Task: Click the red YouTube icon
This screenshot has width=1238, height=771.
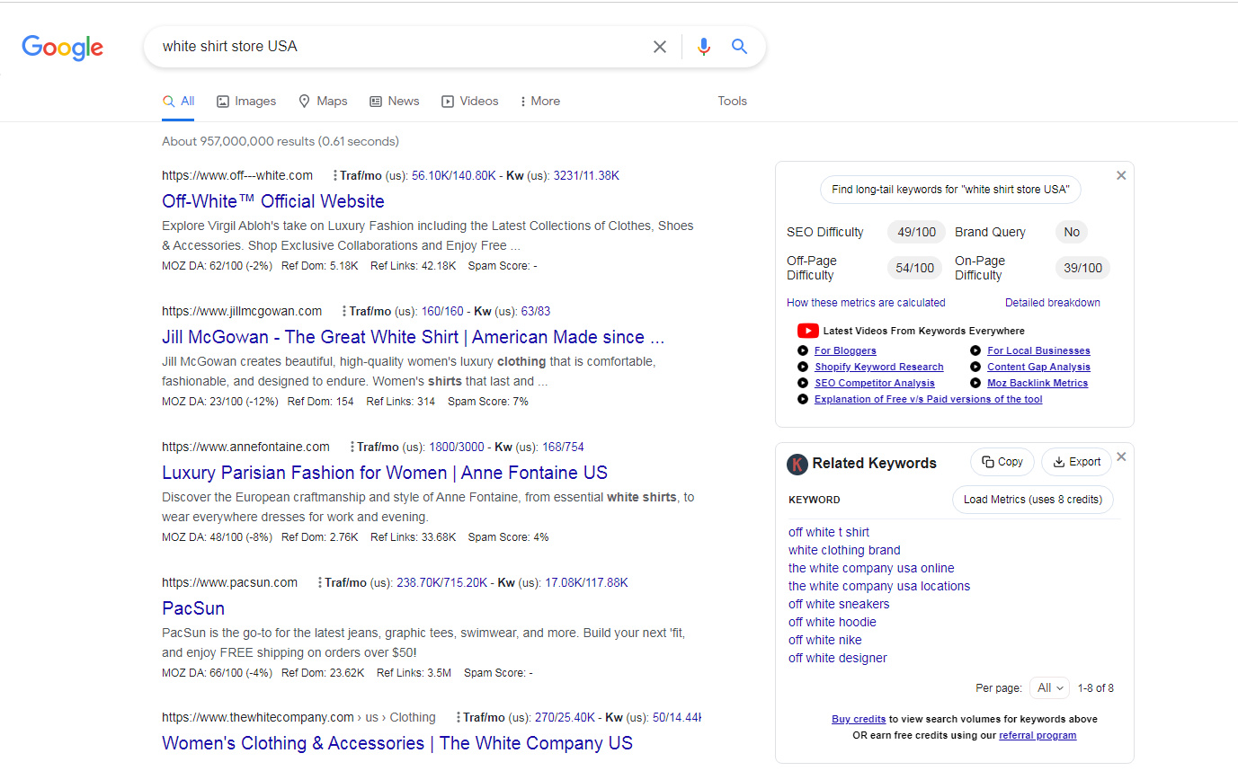Action: click(x=807, y=331)
